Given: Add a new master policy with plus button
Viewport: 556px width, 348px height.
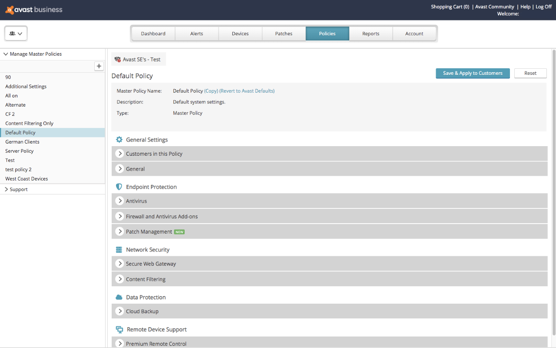Looking at the screenshot, I should coord(99,66).
